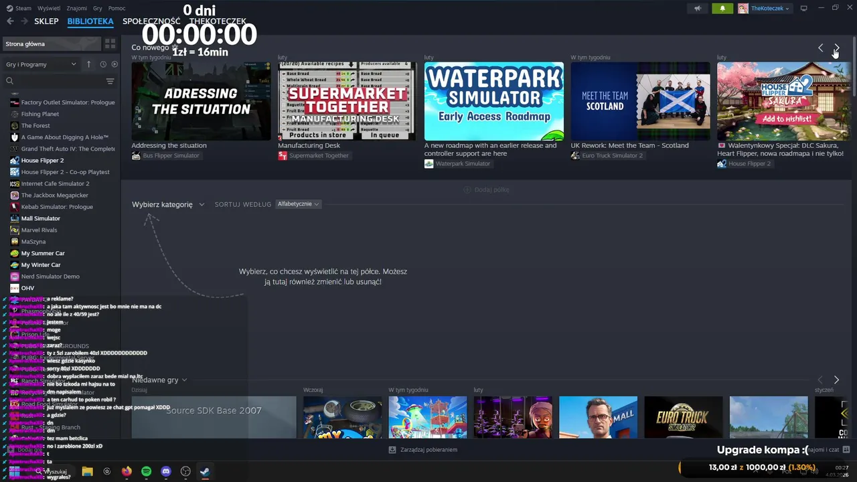
Task: Expand the Niedawne gry shelf dropdown
Action: point(159,380)
